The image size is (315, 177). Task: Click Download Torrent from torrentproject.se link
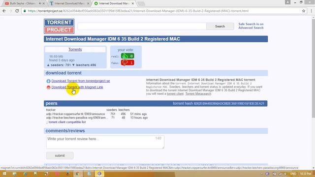click(x=81, y=81)
